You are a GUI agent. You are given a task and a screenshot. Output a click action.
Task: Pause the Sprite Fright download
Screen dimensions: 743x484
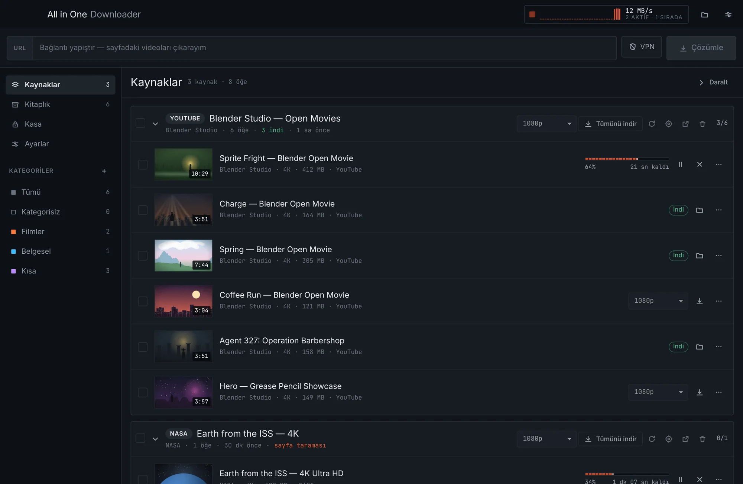click(681, 164)
